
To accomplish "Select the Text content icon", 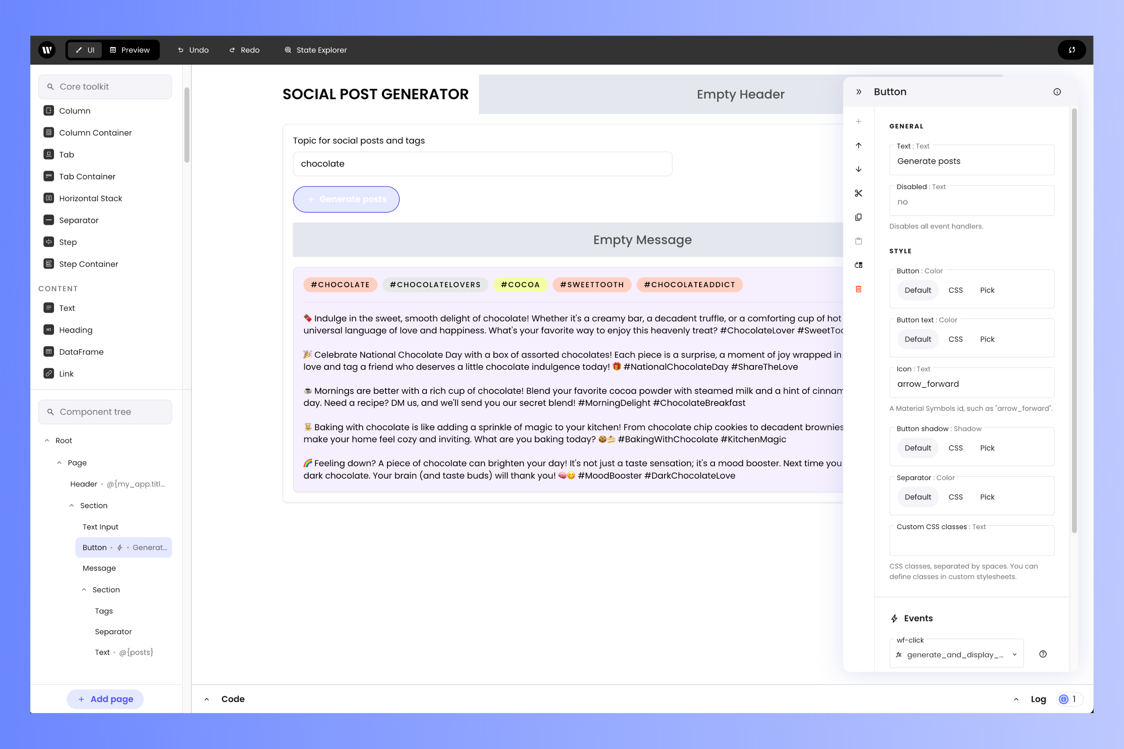I will (x=49, y=307).
